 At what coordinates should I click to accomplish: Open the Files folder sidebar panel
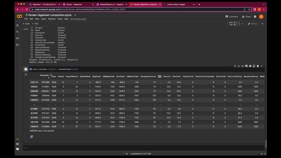point(18,45)
